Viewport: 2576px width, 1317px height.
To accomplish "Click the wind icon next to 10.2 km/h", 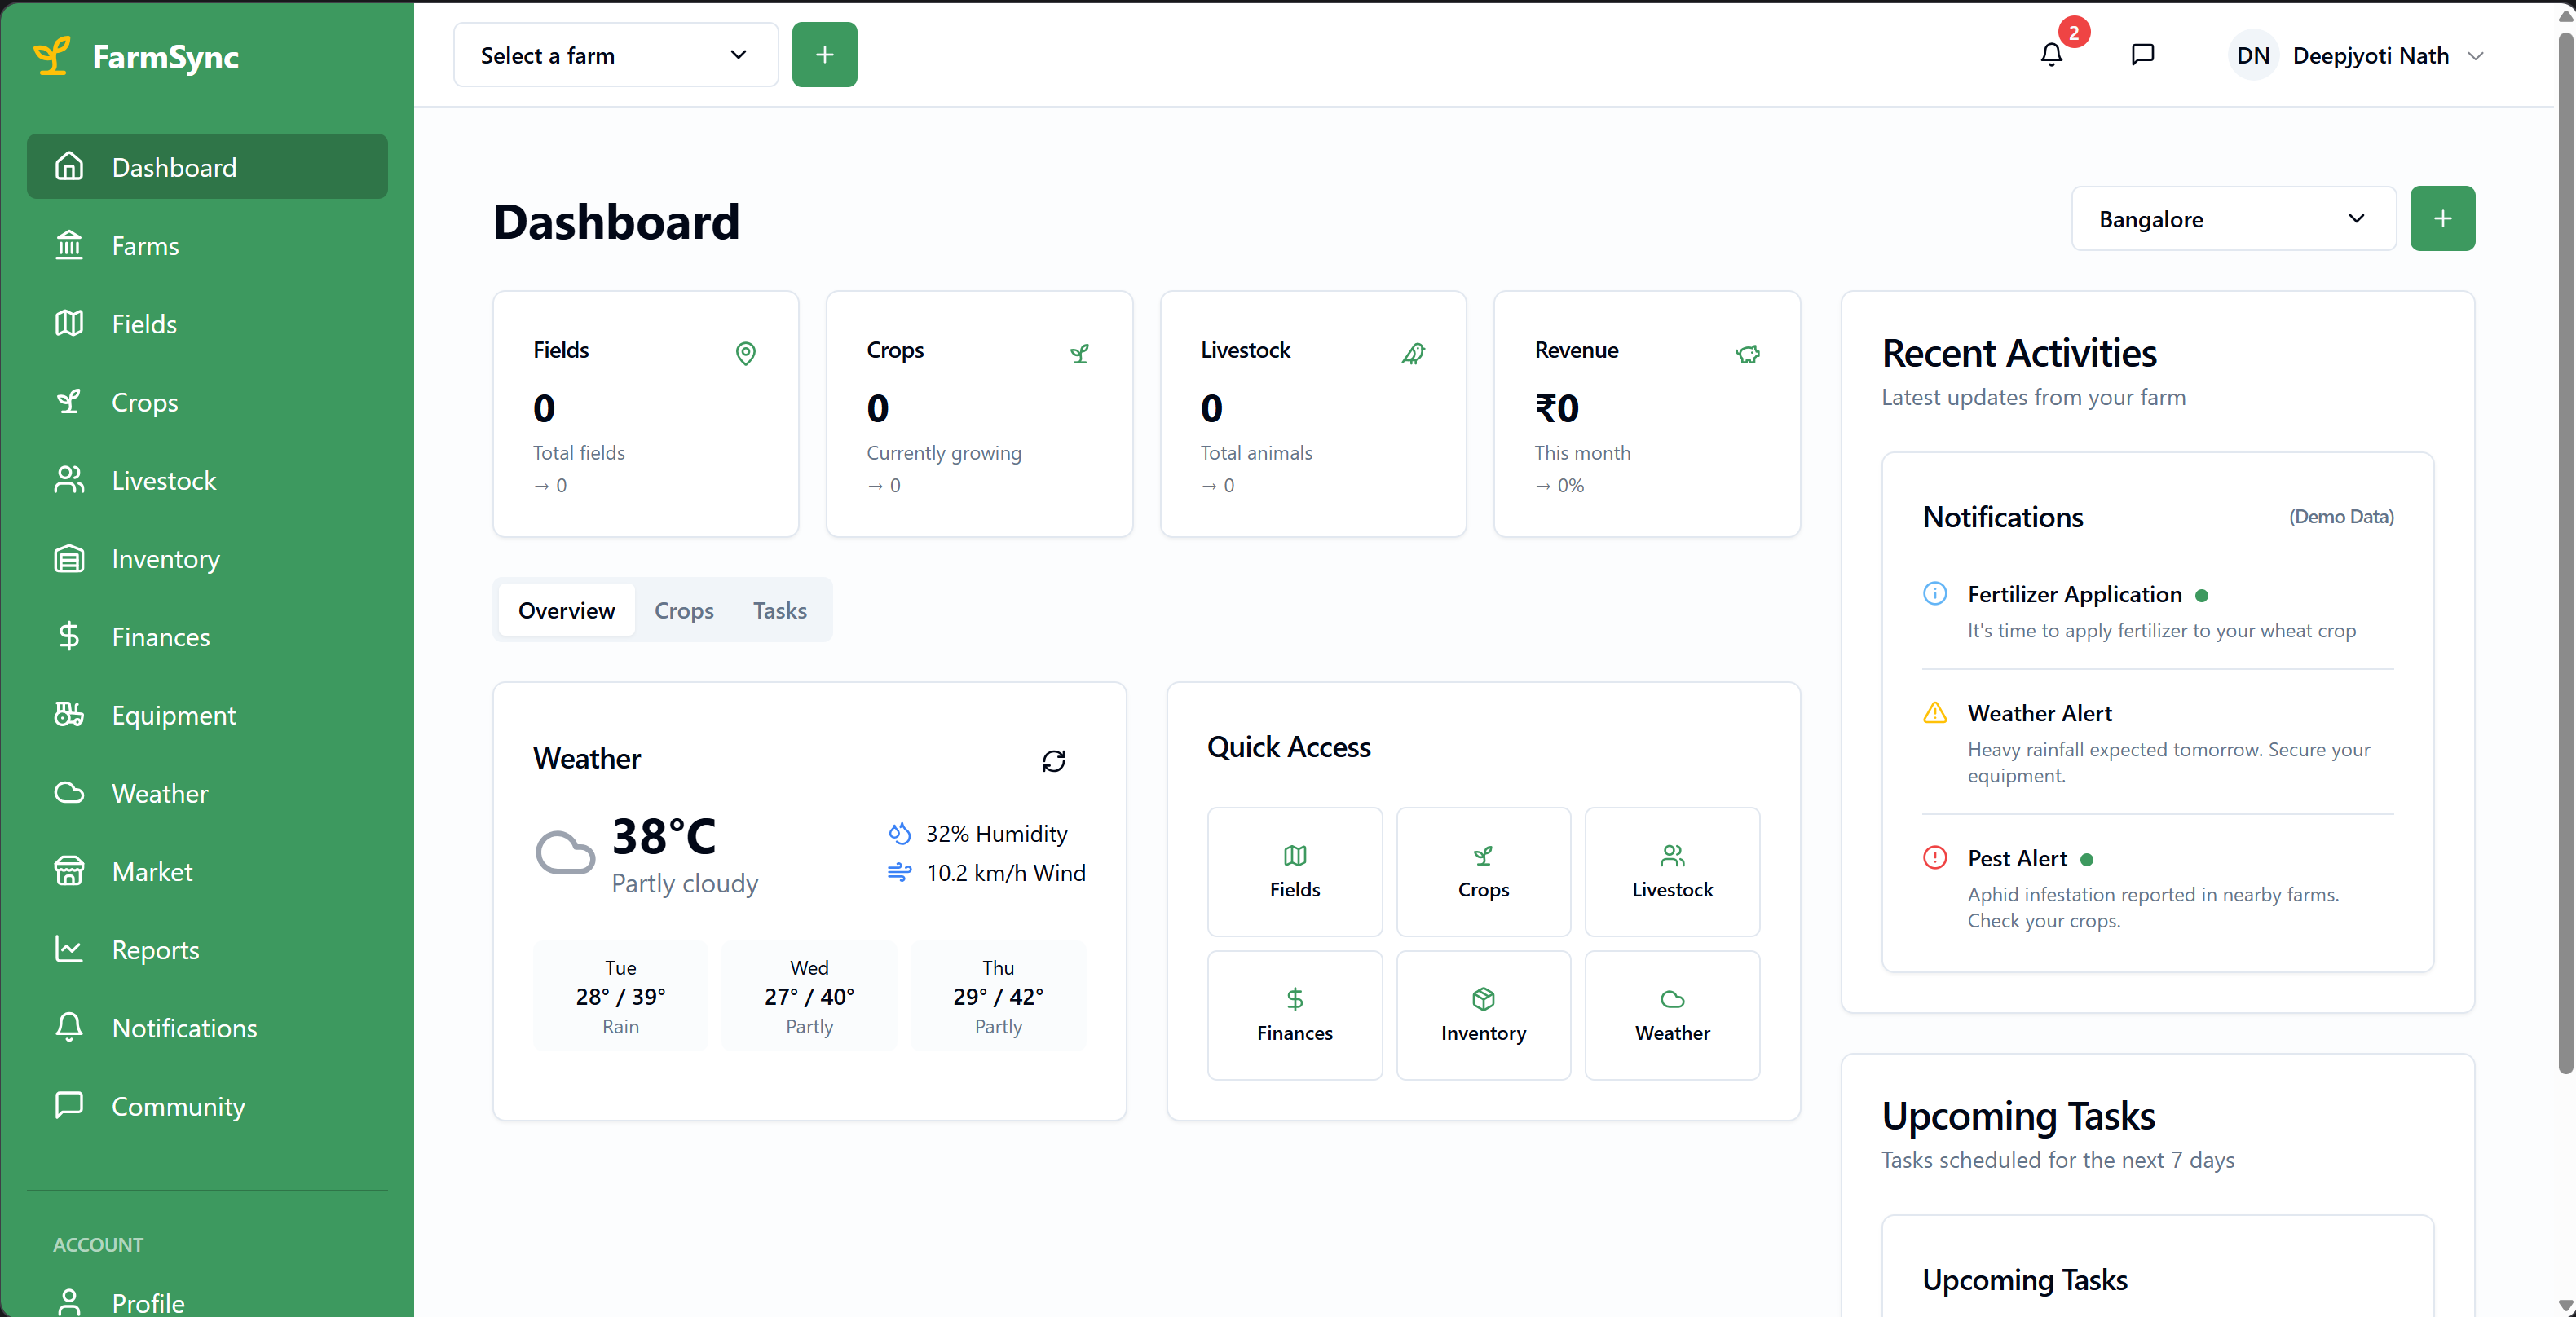I will click(899, 872).
